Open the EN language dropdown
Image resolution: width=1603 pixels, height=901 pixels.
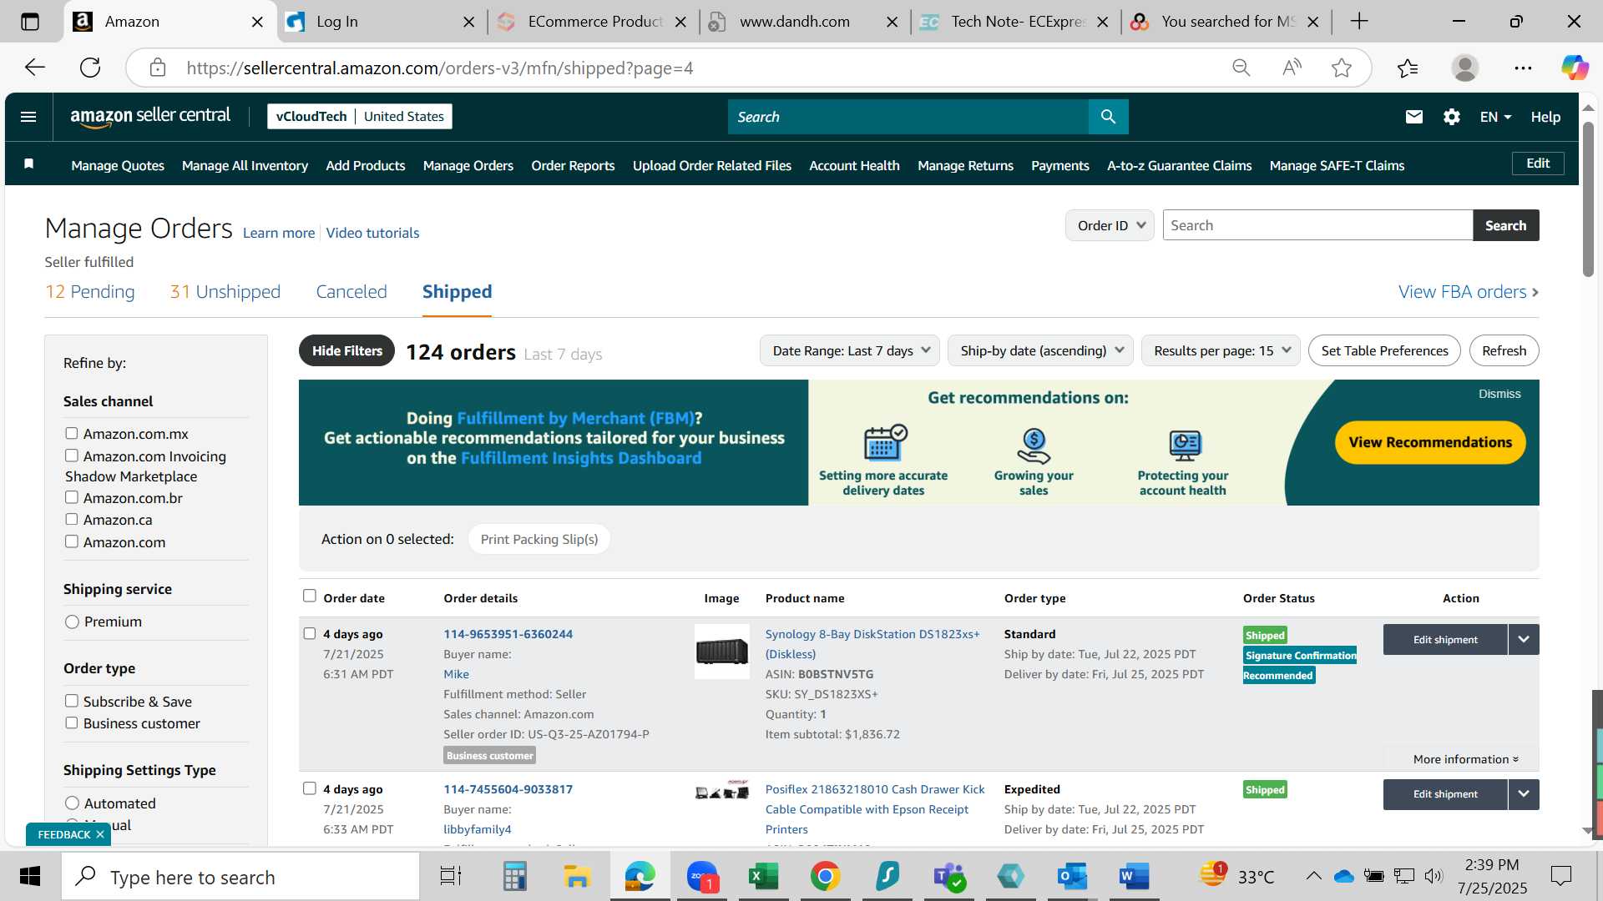coord(1495,117)
